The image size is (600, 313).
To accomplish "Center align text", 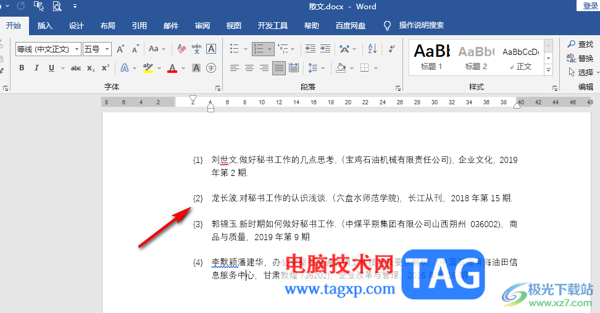I will 249,68.
